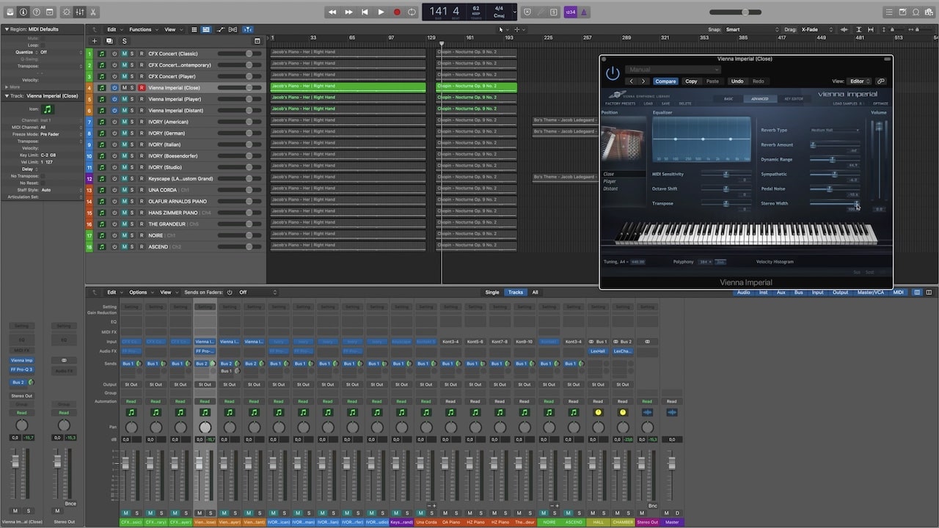Image resolution: width=939 pixels, height=528 pixels.
Task: Open the Catch Playhead icon in Piano Roll
Action: [247, 29]
